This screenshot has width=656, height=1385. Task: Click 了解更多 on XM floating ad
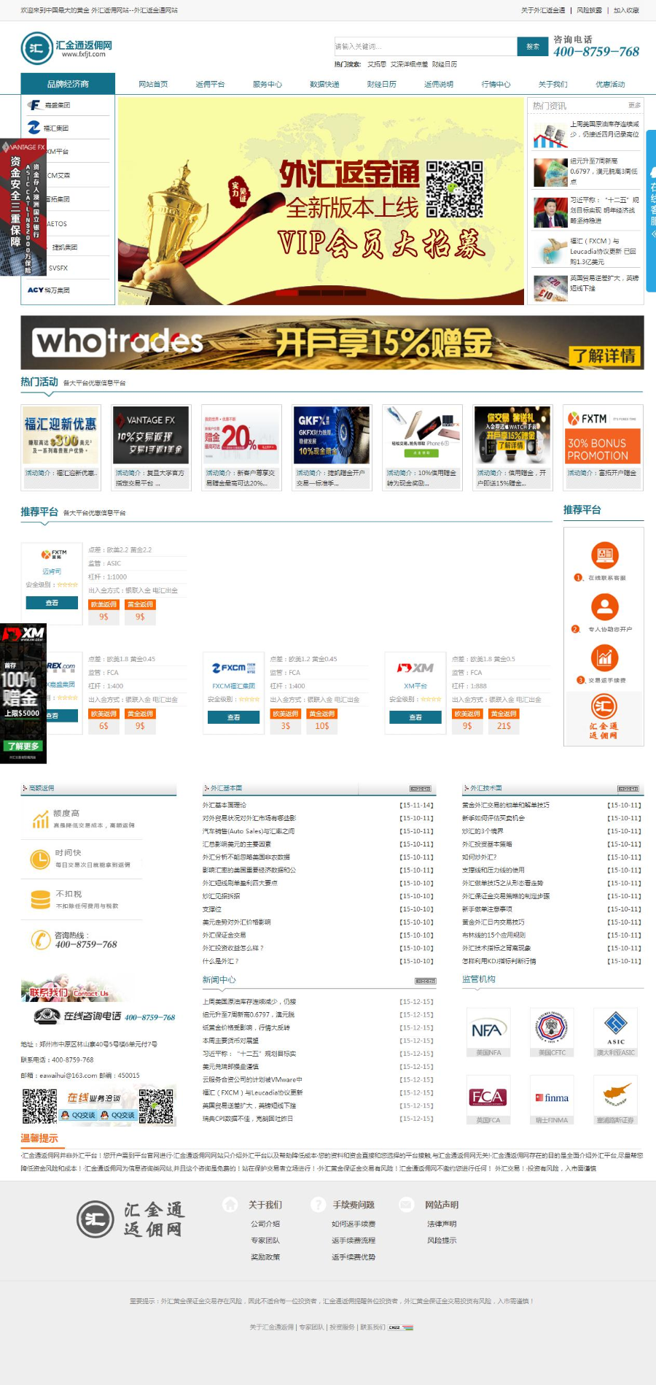(x=23, y=746)
